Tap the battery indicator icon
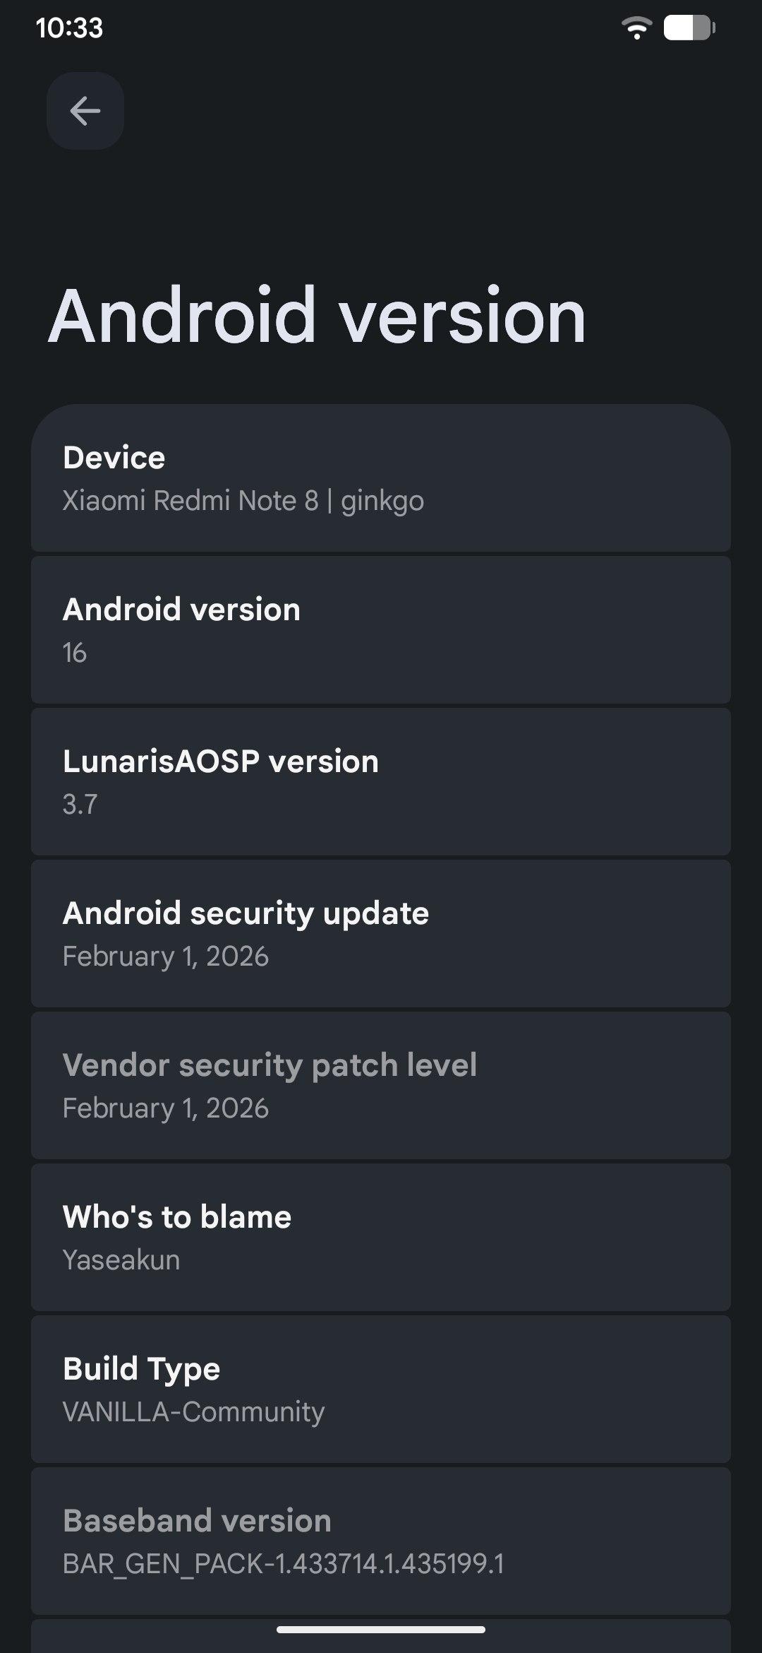 point(689,28)
